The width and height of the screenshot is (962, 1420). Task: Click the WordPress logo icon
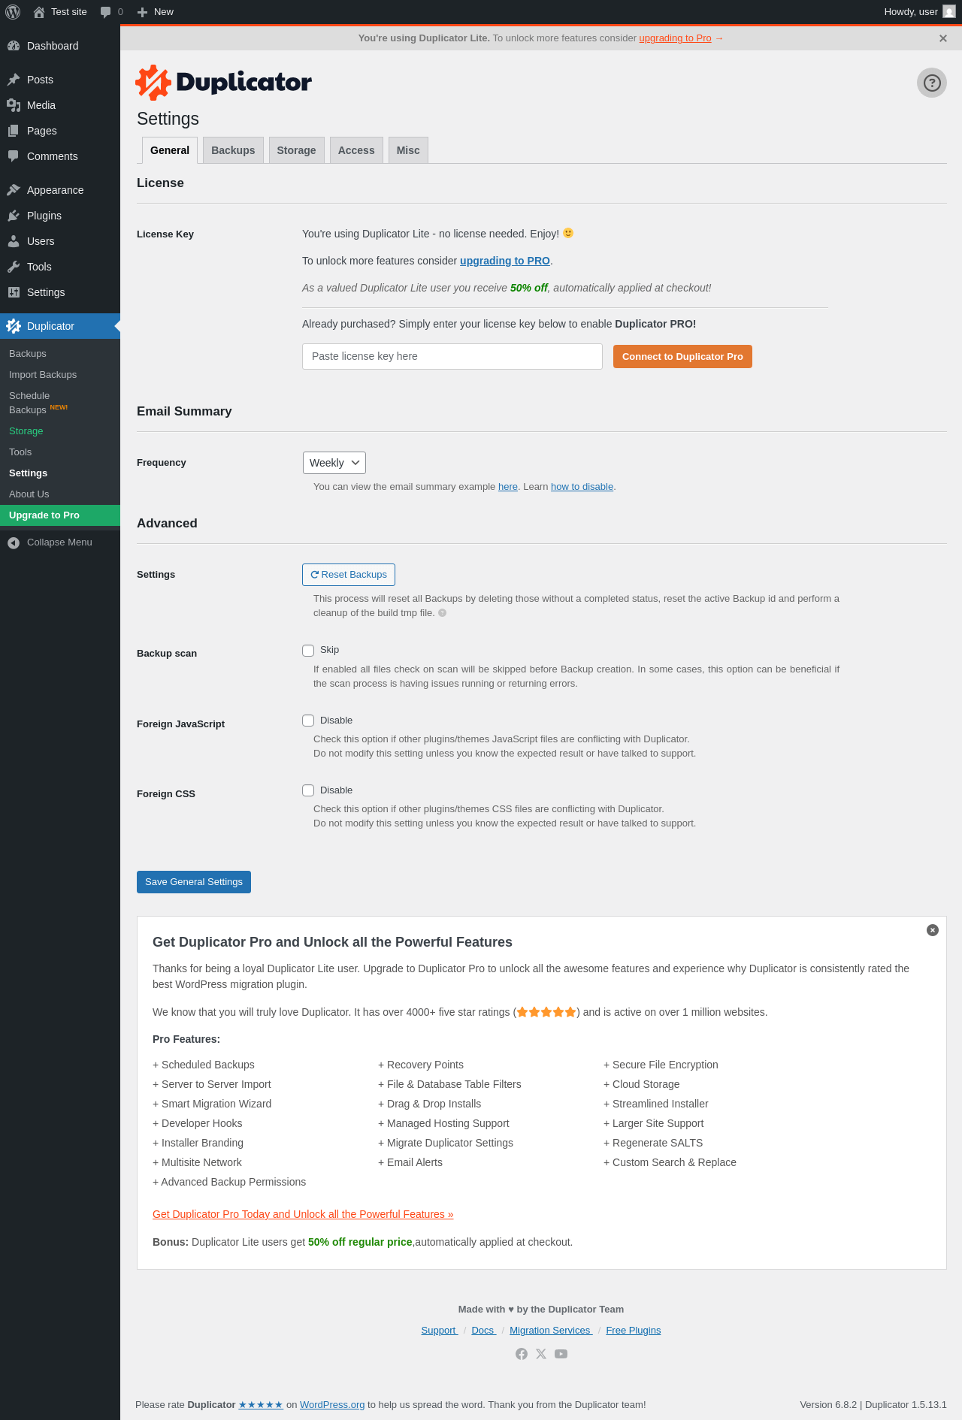[x=13, y=12]
